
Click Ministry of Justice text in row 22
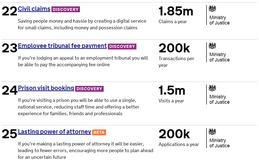pos(219,20)
